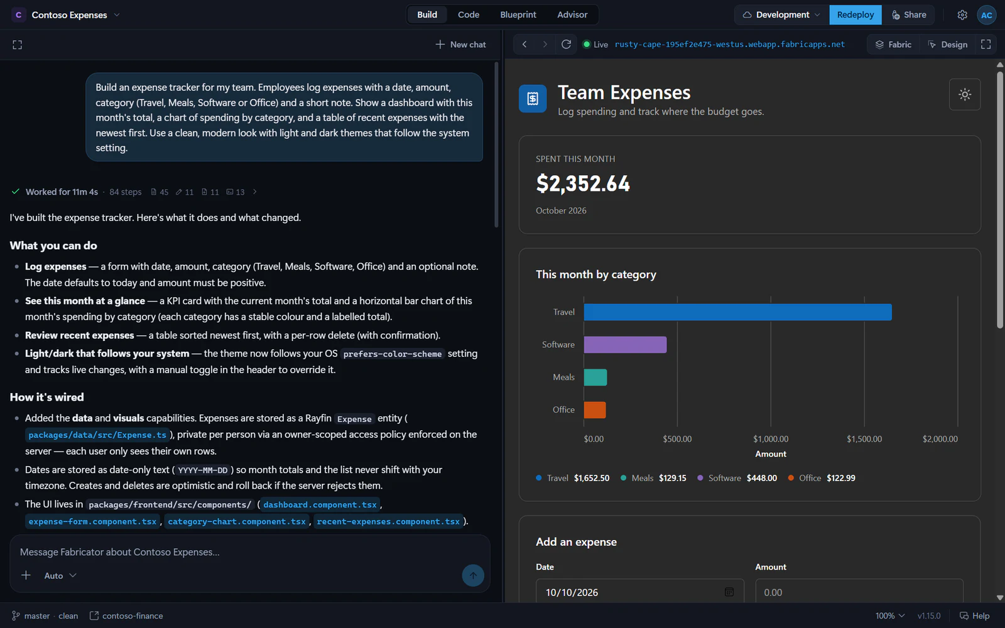Focus the Amount input field

[x=859, y=592]
